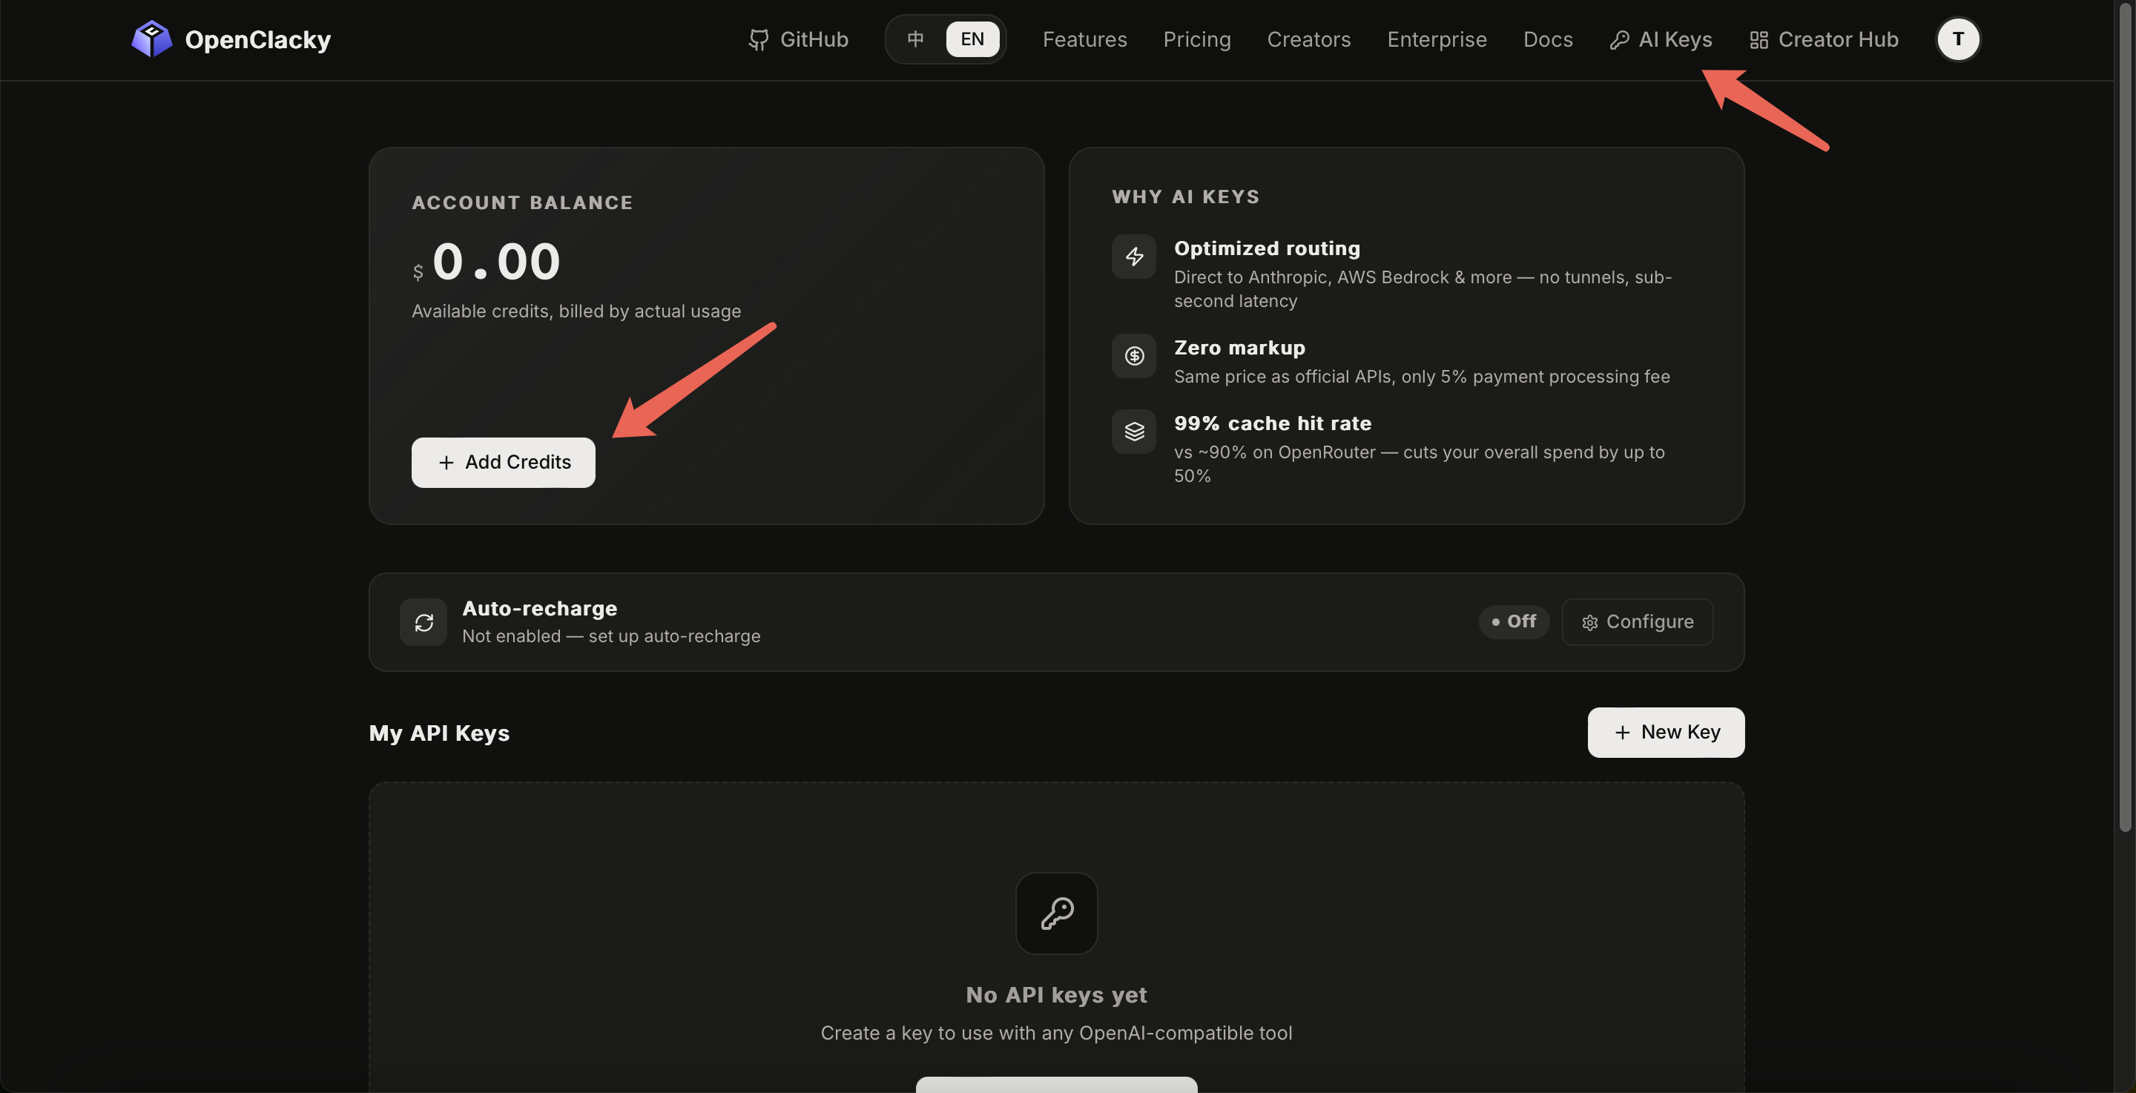Click the key icon in empty state
Viewport: 2136px width, 1093px height.
pyautogui.click(x=1056, y=913)
